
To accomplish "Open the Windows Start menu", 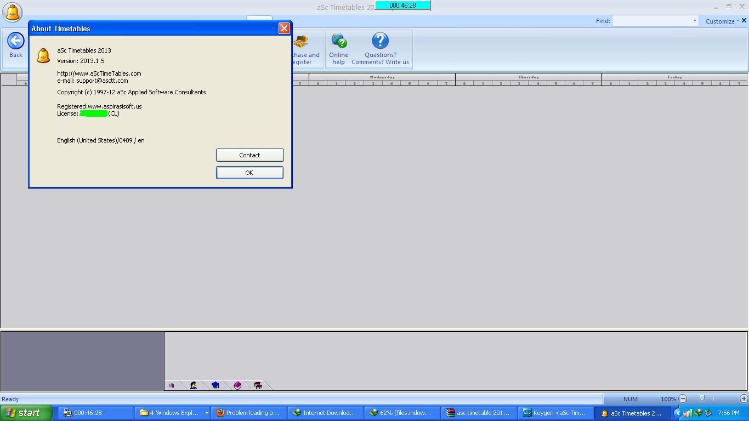I will click(26, 413).
